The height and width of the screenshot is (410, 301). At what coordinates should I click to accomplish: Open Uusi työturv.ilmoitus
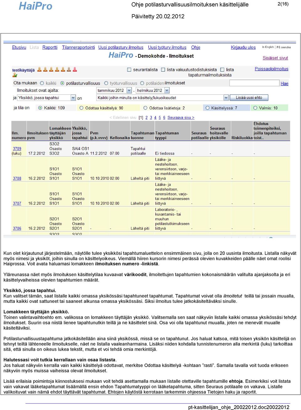point(167,47)
